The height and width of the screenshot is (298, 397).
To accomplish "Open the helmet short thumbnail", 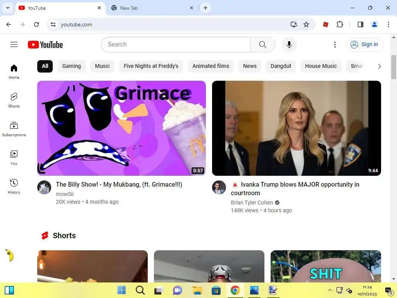I will pyautogui.click(x=209, y=266).
